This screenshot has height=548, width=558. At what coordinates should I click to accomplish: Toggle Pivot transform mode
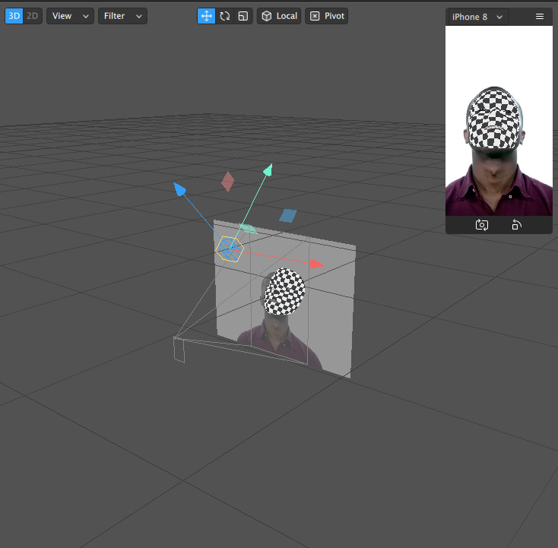coord(327,16)
